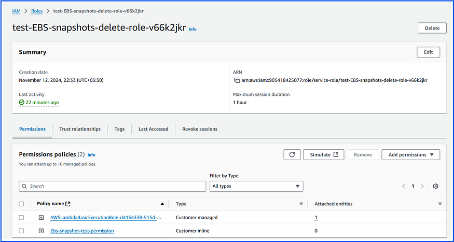Go to Roles breadcrumb link
454x242 pixels.
click(x=37, y=11)
